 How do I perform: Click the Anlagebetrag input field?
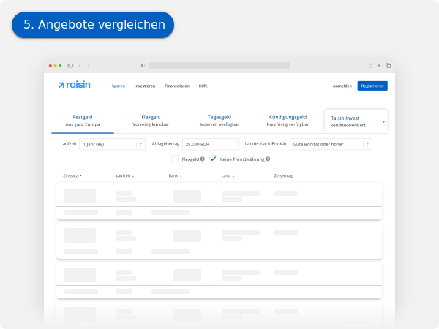coord(210,144)
